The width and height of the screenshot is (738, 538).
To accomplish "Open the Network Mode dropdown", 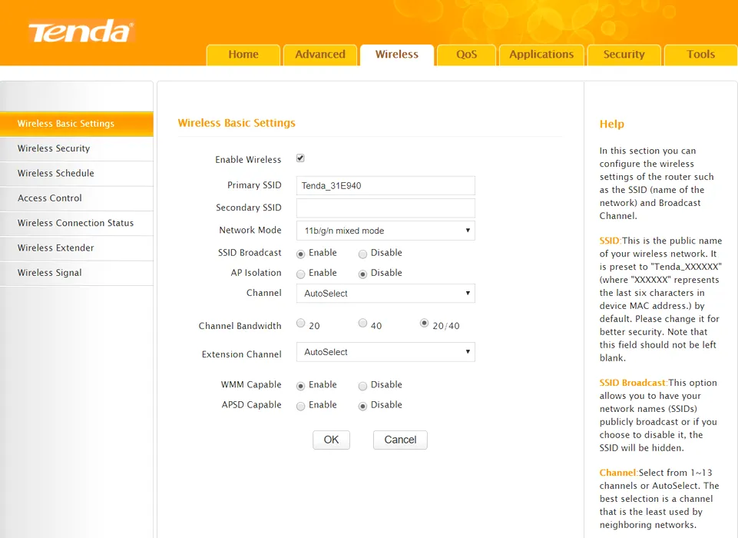I will tap(386, 231).
